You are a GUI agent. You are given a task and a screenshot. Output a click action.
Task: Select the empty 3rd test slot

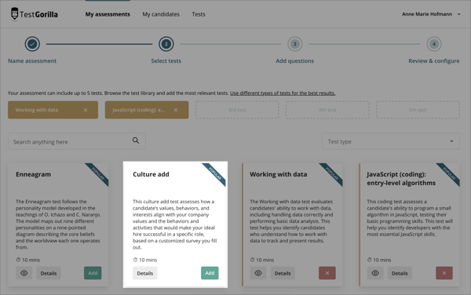(237, 110)
